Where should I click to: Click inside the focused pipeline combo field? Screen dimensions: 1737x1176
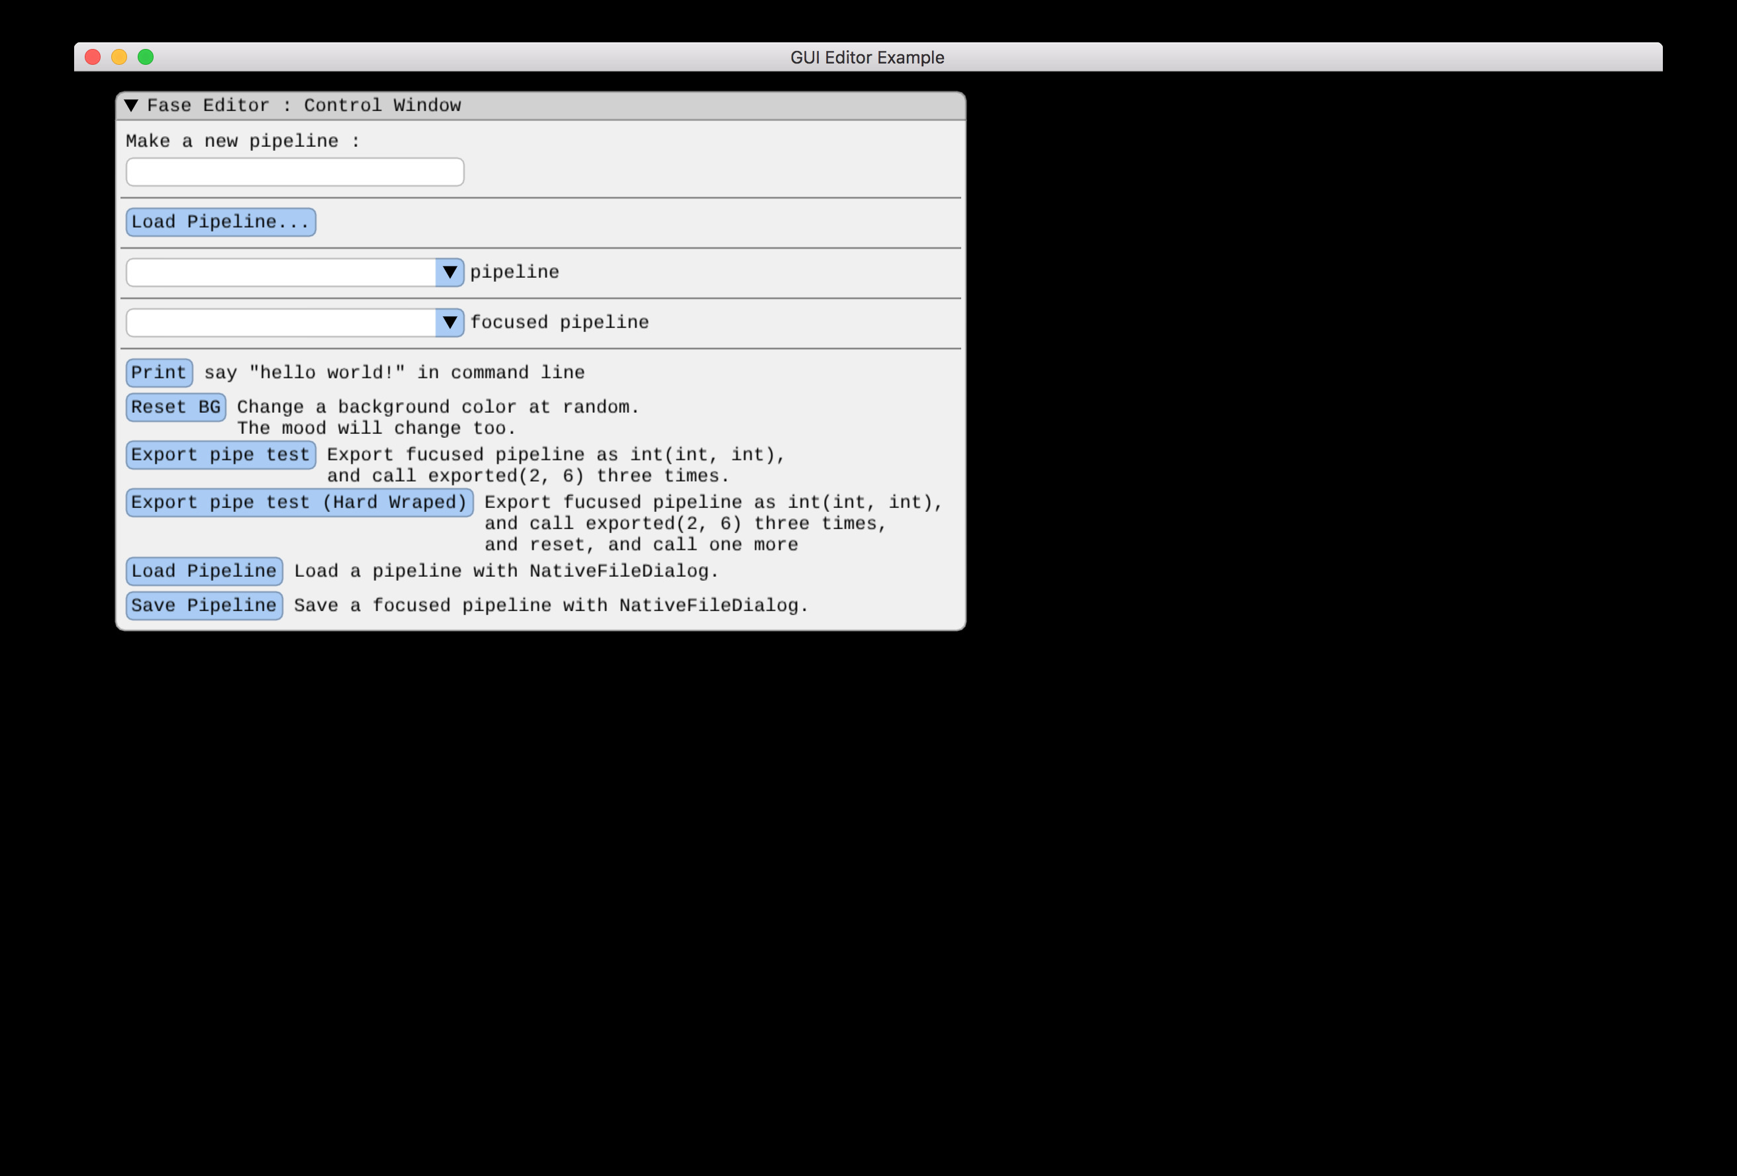tap(281, 323)
